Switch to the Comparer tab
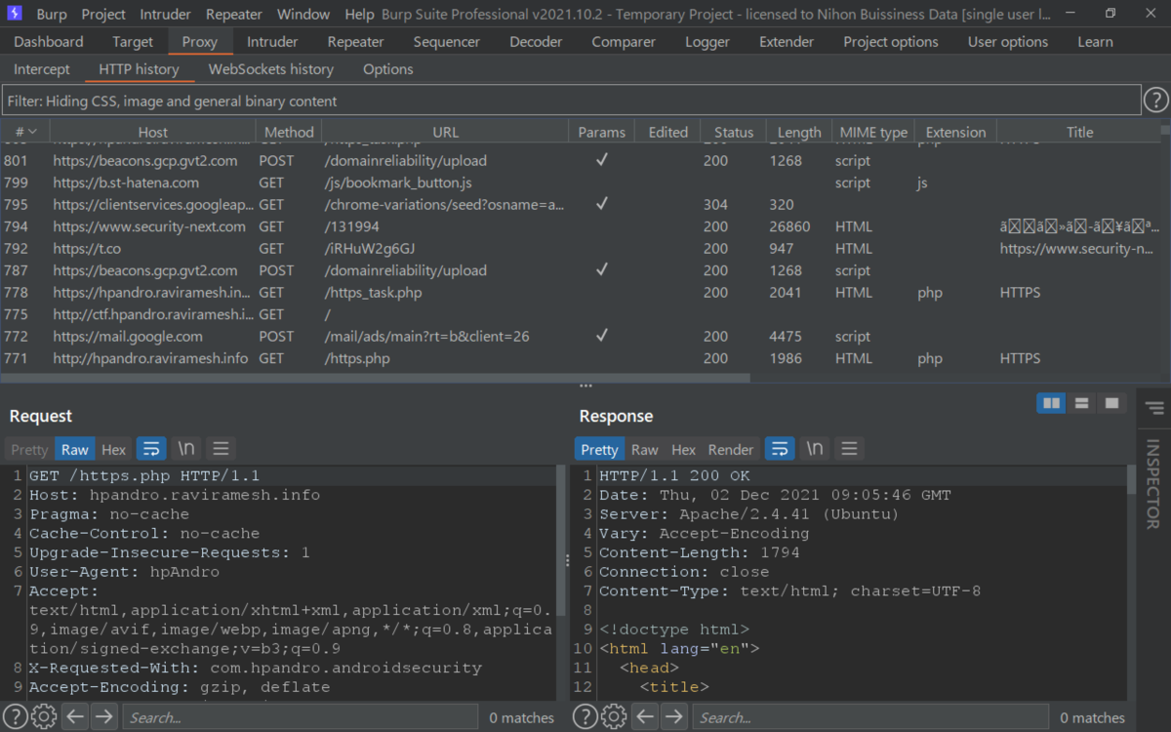Image resolution: width=1171 pixels, height=732 pixels. click(x=624, y=42)
